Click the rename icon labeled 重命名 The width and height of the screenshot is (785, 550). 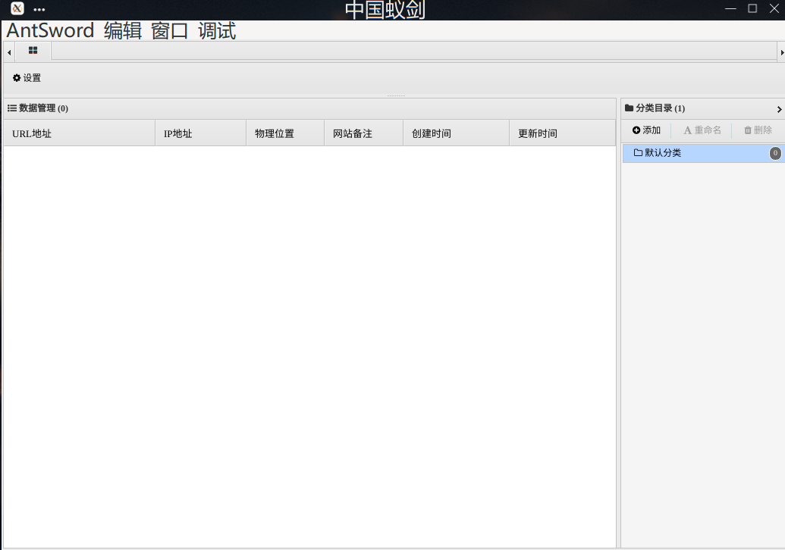pyautogui.click(x=689, y=130)
